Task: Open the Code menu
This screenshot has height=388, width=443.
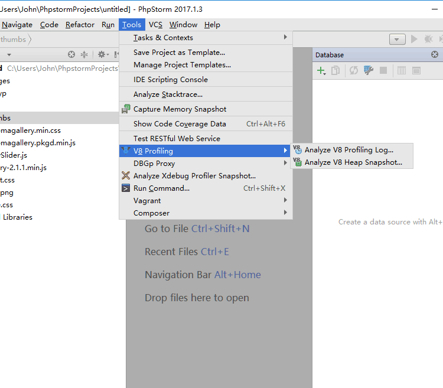Action: pyautogui.click(x=49, y=25)
